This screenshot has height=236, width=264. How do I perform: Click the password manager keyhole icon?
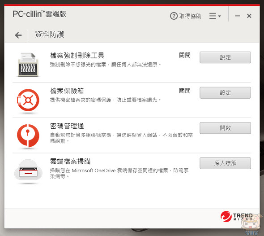(x=28, y=135)
